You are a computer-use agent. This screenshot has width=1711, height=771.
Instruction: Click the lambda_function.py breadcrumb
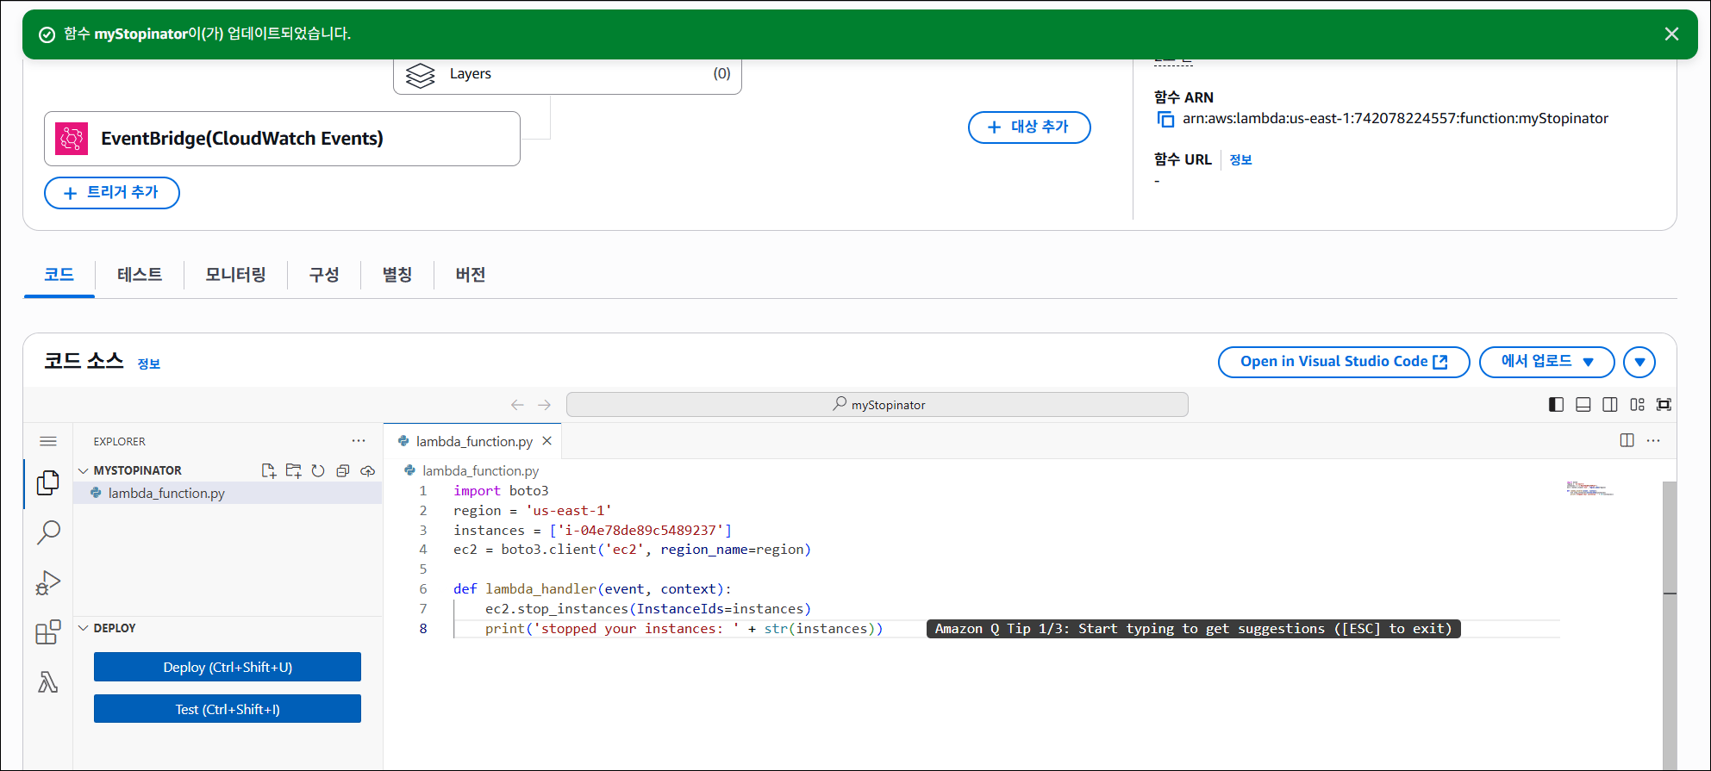click(x=480, y=471)
